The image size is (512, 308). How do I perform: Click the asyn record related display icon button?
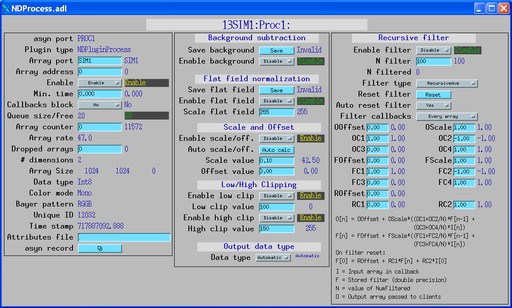[x=99, y=248]
